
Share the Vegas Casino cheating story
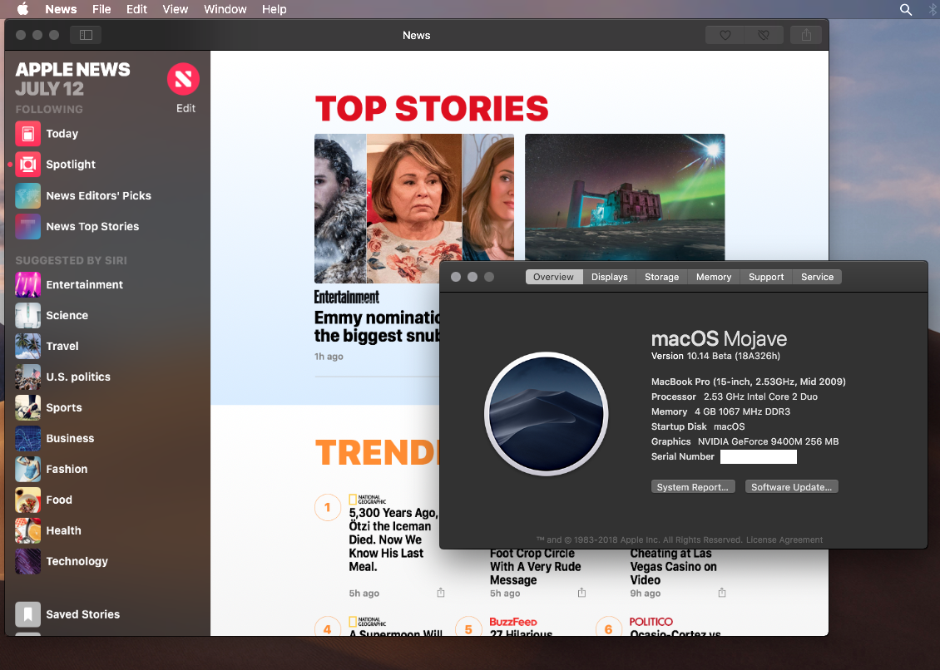point(722,593)
